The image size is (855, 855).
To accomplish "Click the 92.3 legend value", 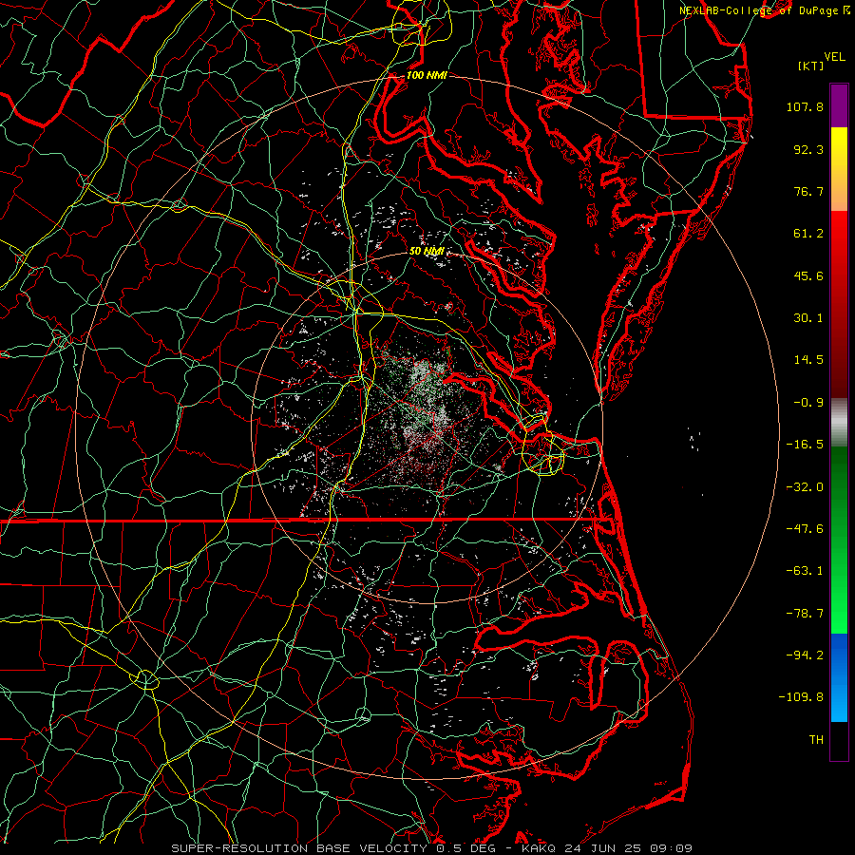I will click(x=808, y=149).
